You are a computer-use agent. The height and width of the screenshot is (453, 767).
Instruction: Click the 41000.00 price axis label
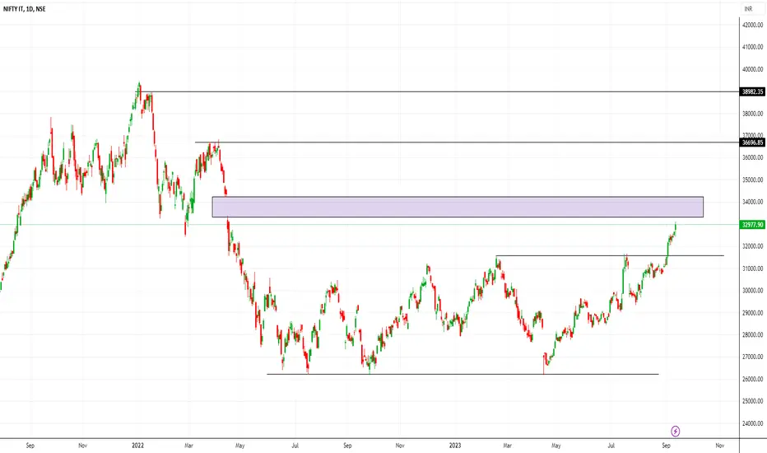[753, 47]
